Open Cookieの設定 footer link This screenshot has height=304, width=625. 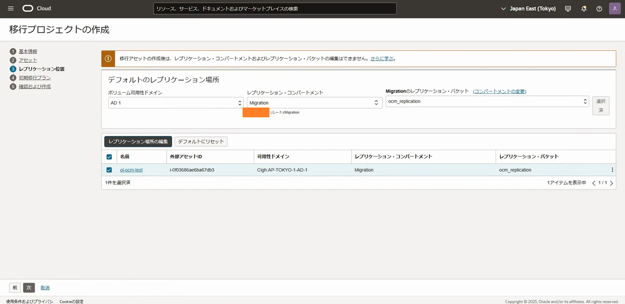pyautogui.click(x=71, y=302)
